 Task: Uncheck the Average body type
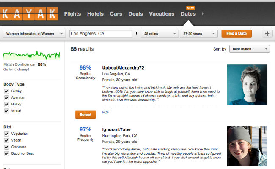pos(6,98)
